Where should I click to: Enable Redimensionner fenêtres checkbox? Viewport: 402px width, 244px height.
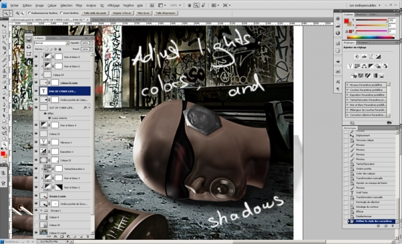click(29, 13)
